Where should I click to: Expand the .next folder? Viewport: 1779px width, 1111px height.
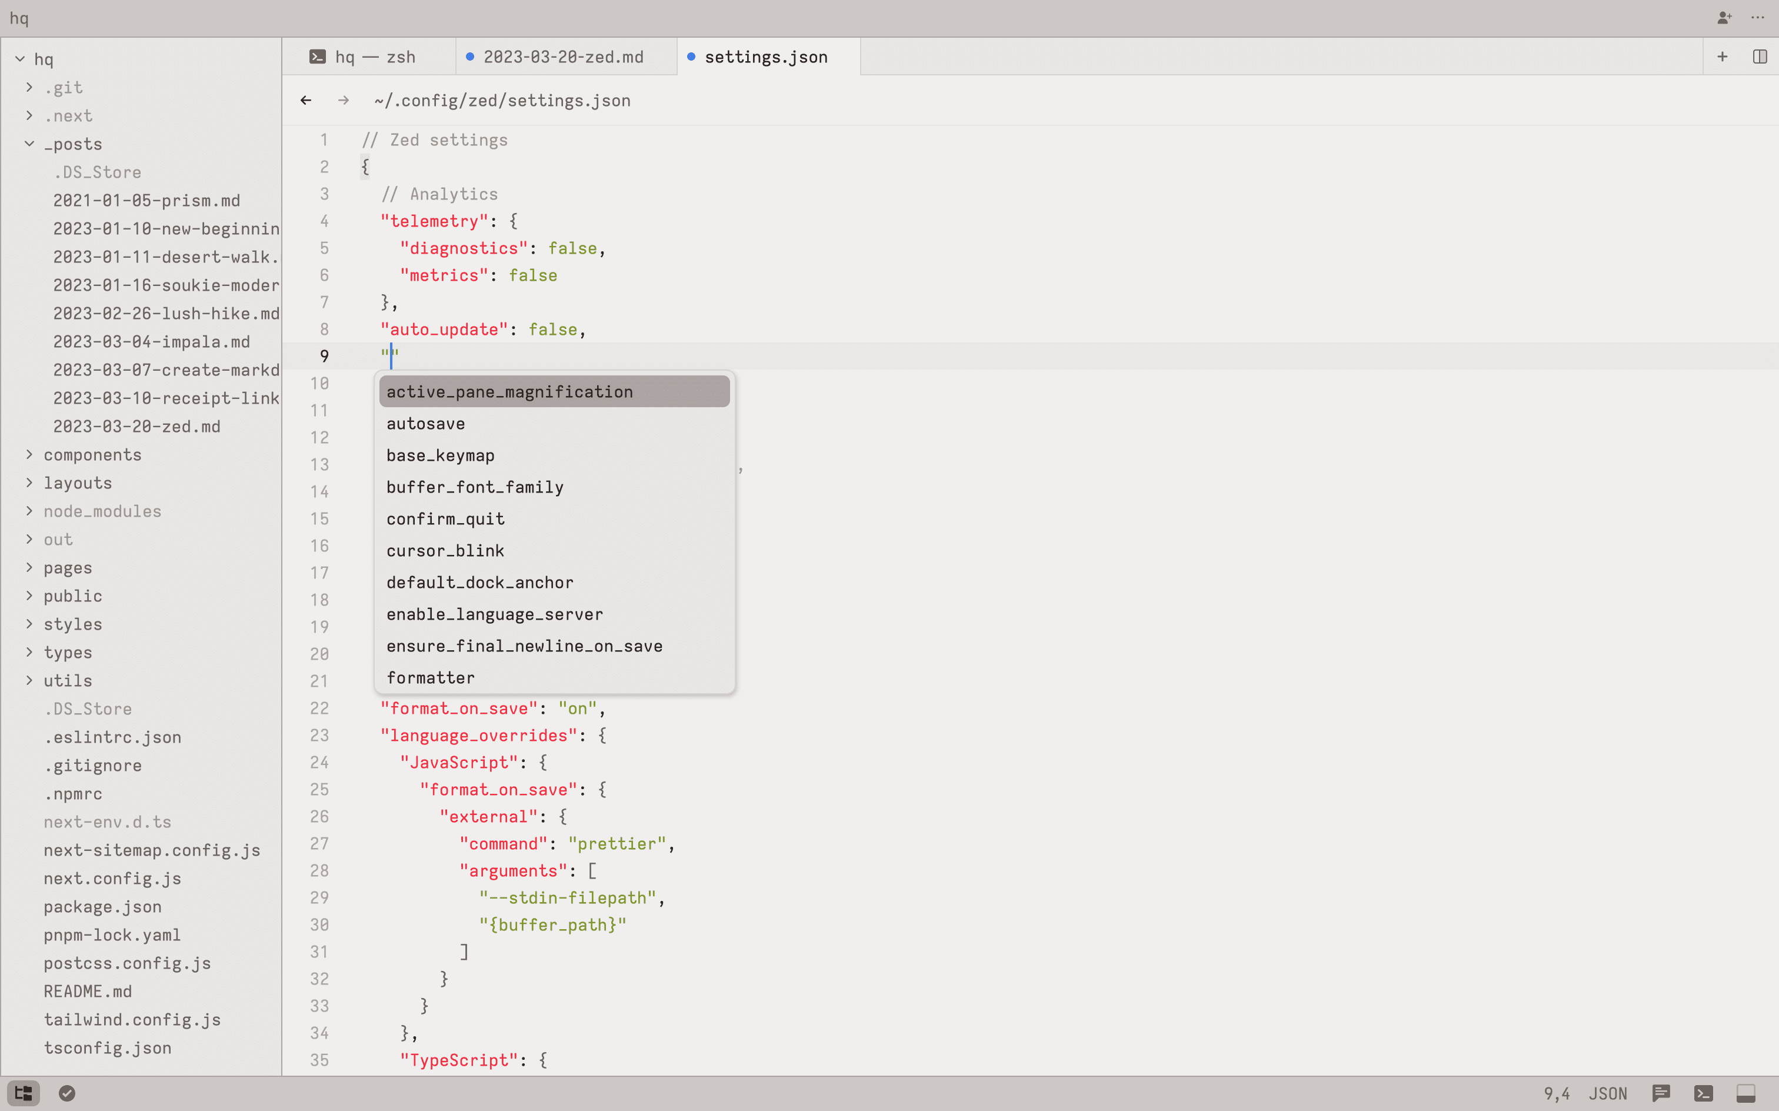29,115
